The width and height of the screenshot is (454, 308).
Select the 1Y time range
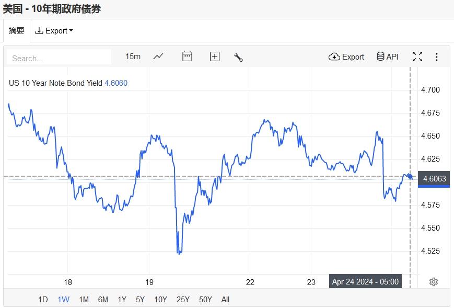(122, 300)
